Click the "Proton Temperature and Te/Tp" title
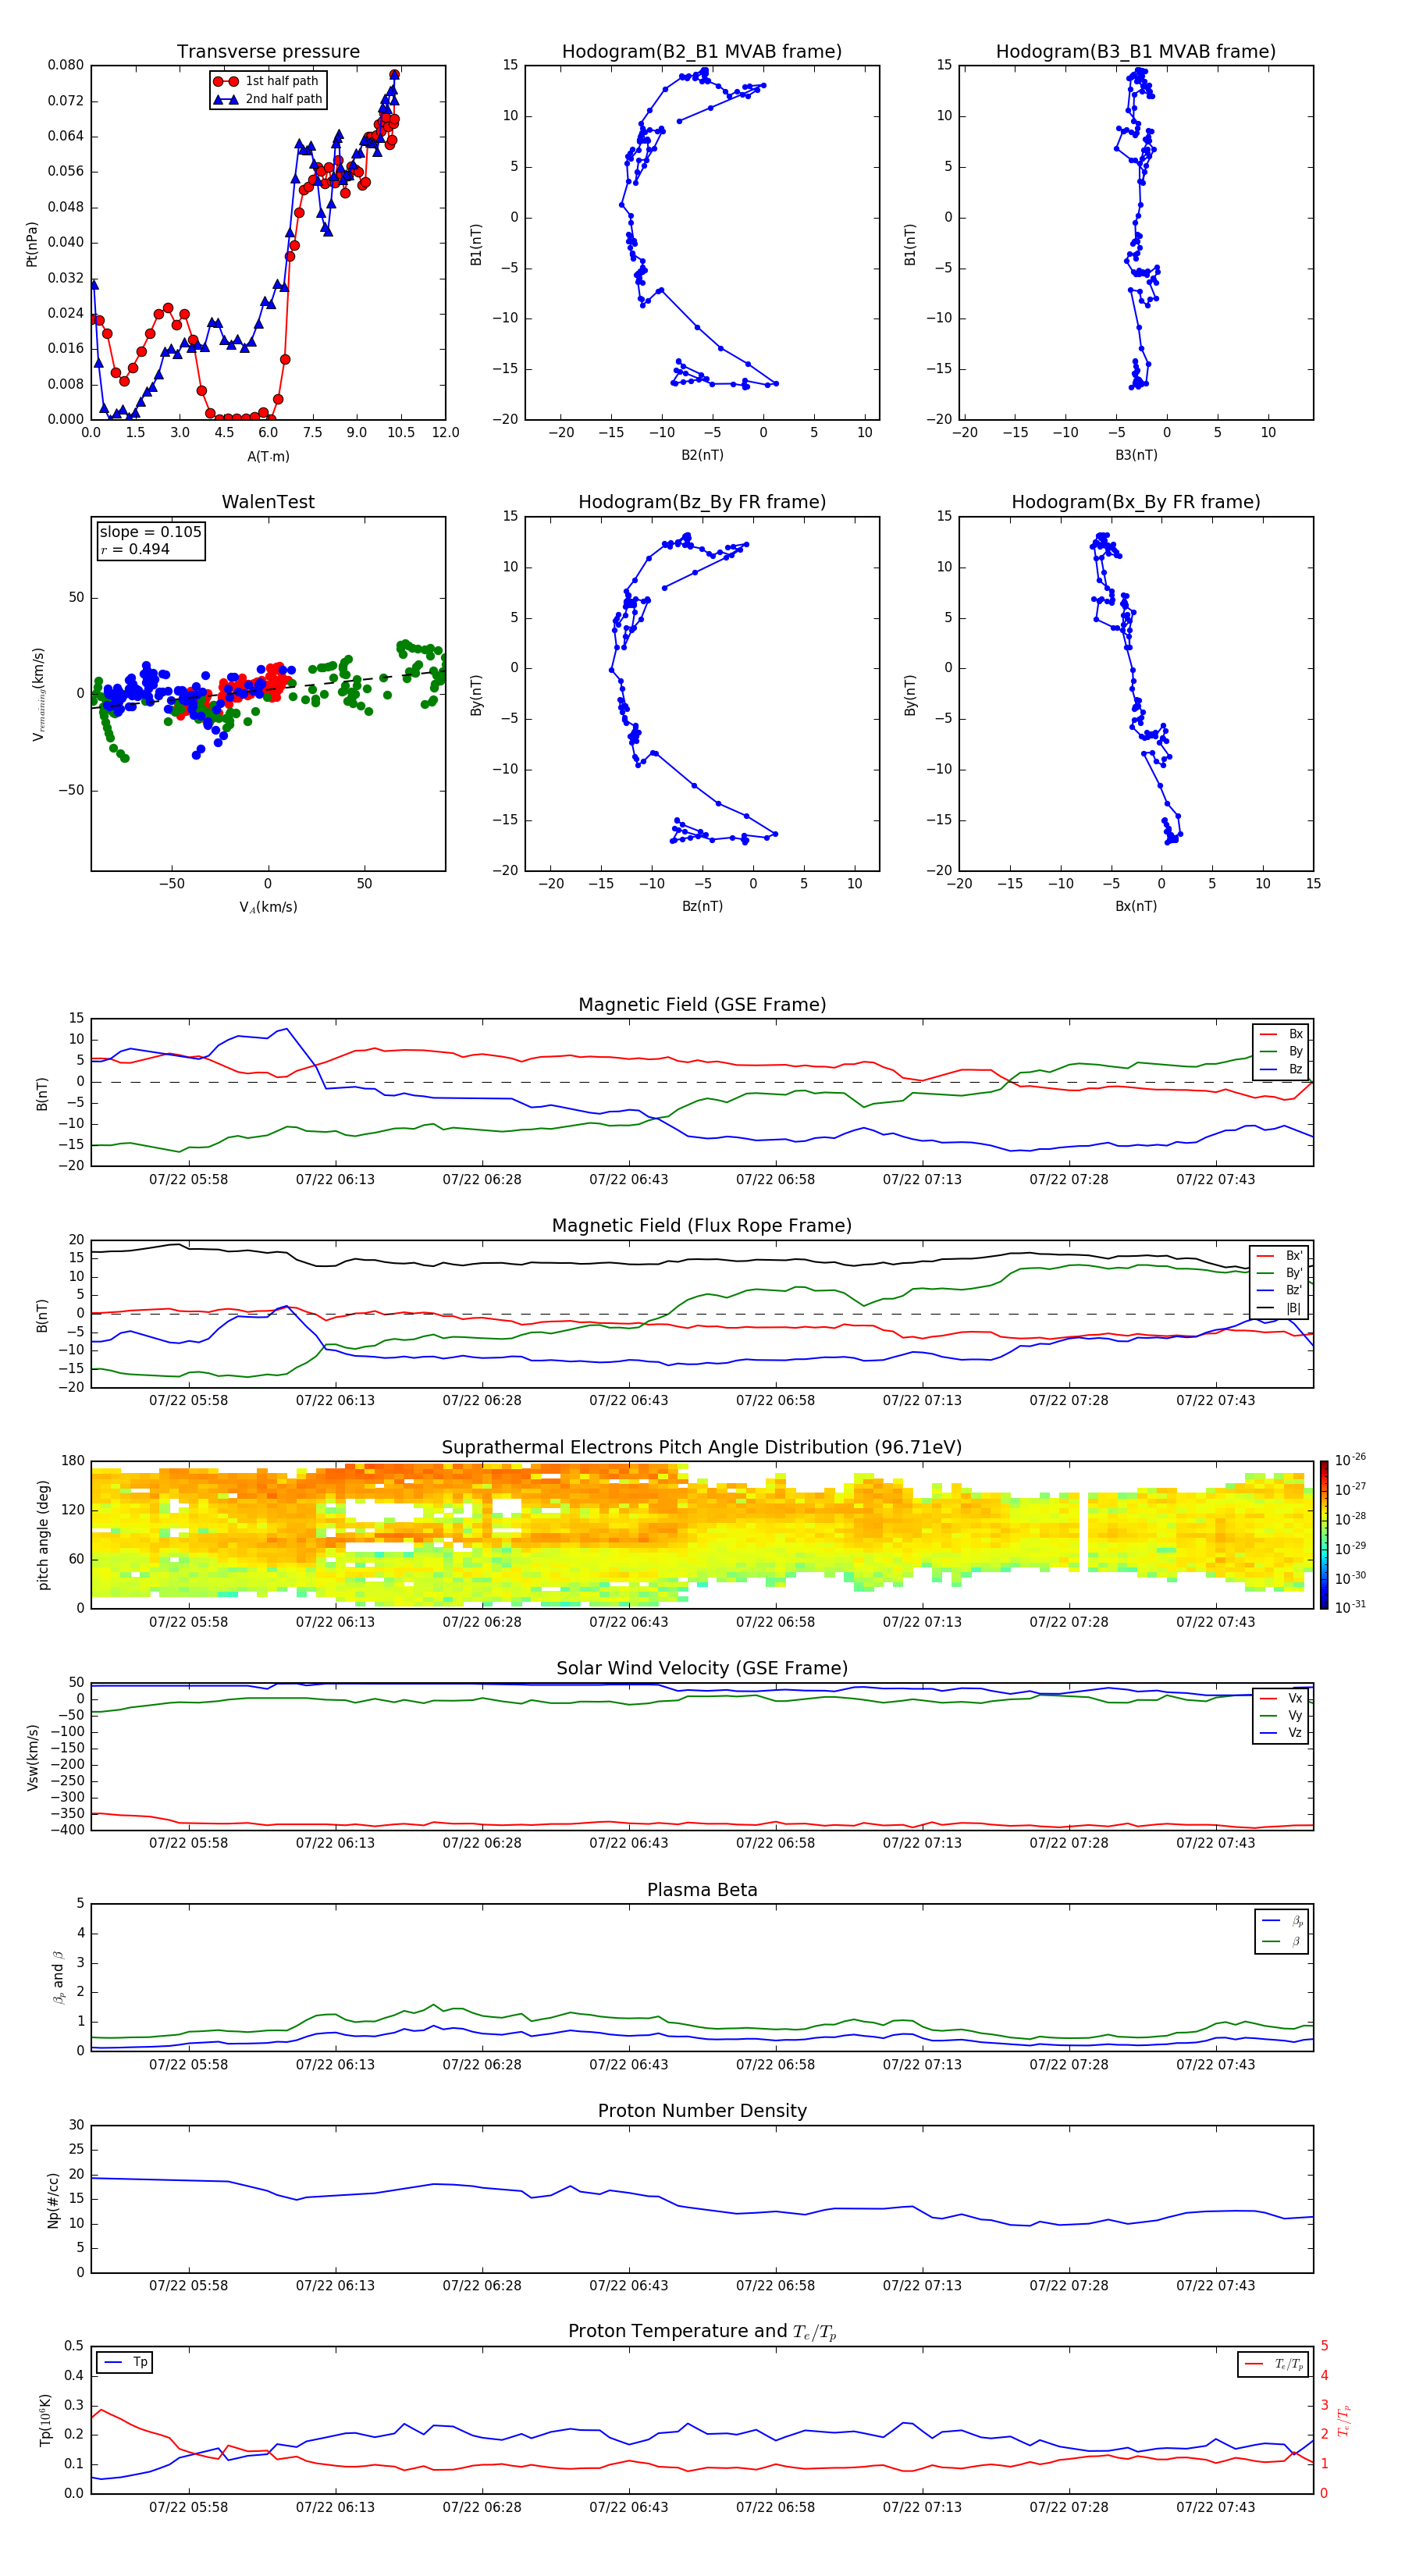 click(x=702, y=2332)
